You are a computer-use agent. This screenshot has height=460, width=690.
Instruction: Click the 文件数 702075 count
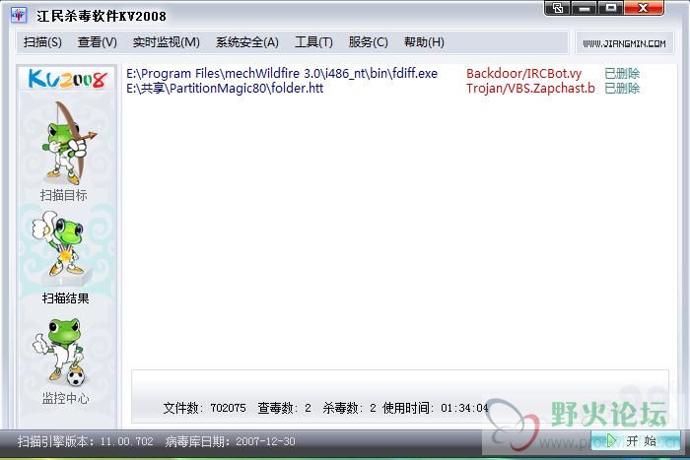tap(204, 408)
